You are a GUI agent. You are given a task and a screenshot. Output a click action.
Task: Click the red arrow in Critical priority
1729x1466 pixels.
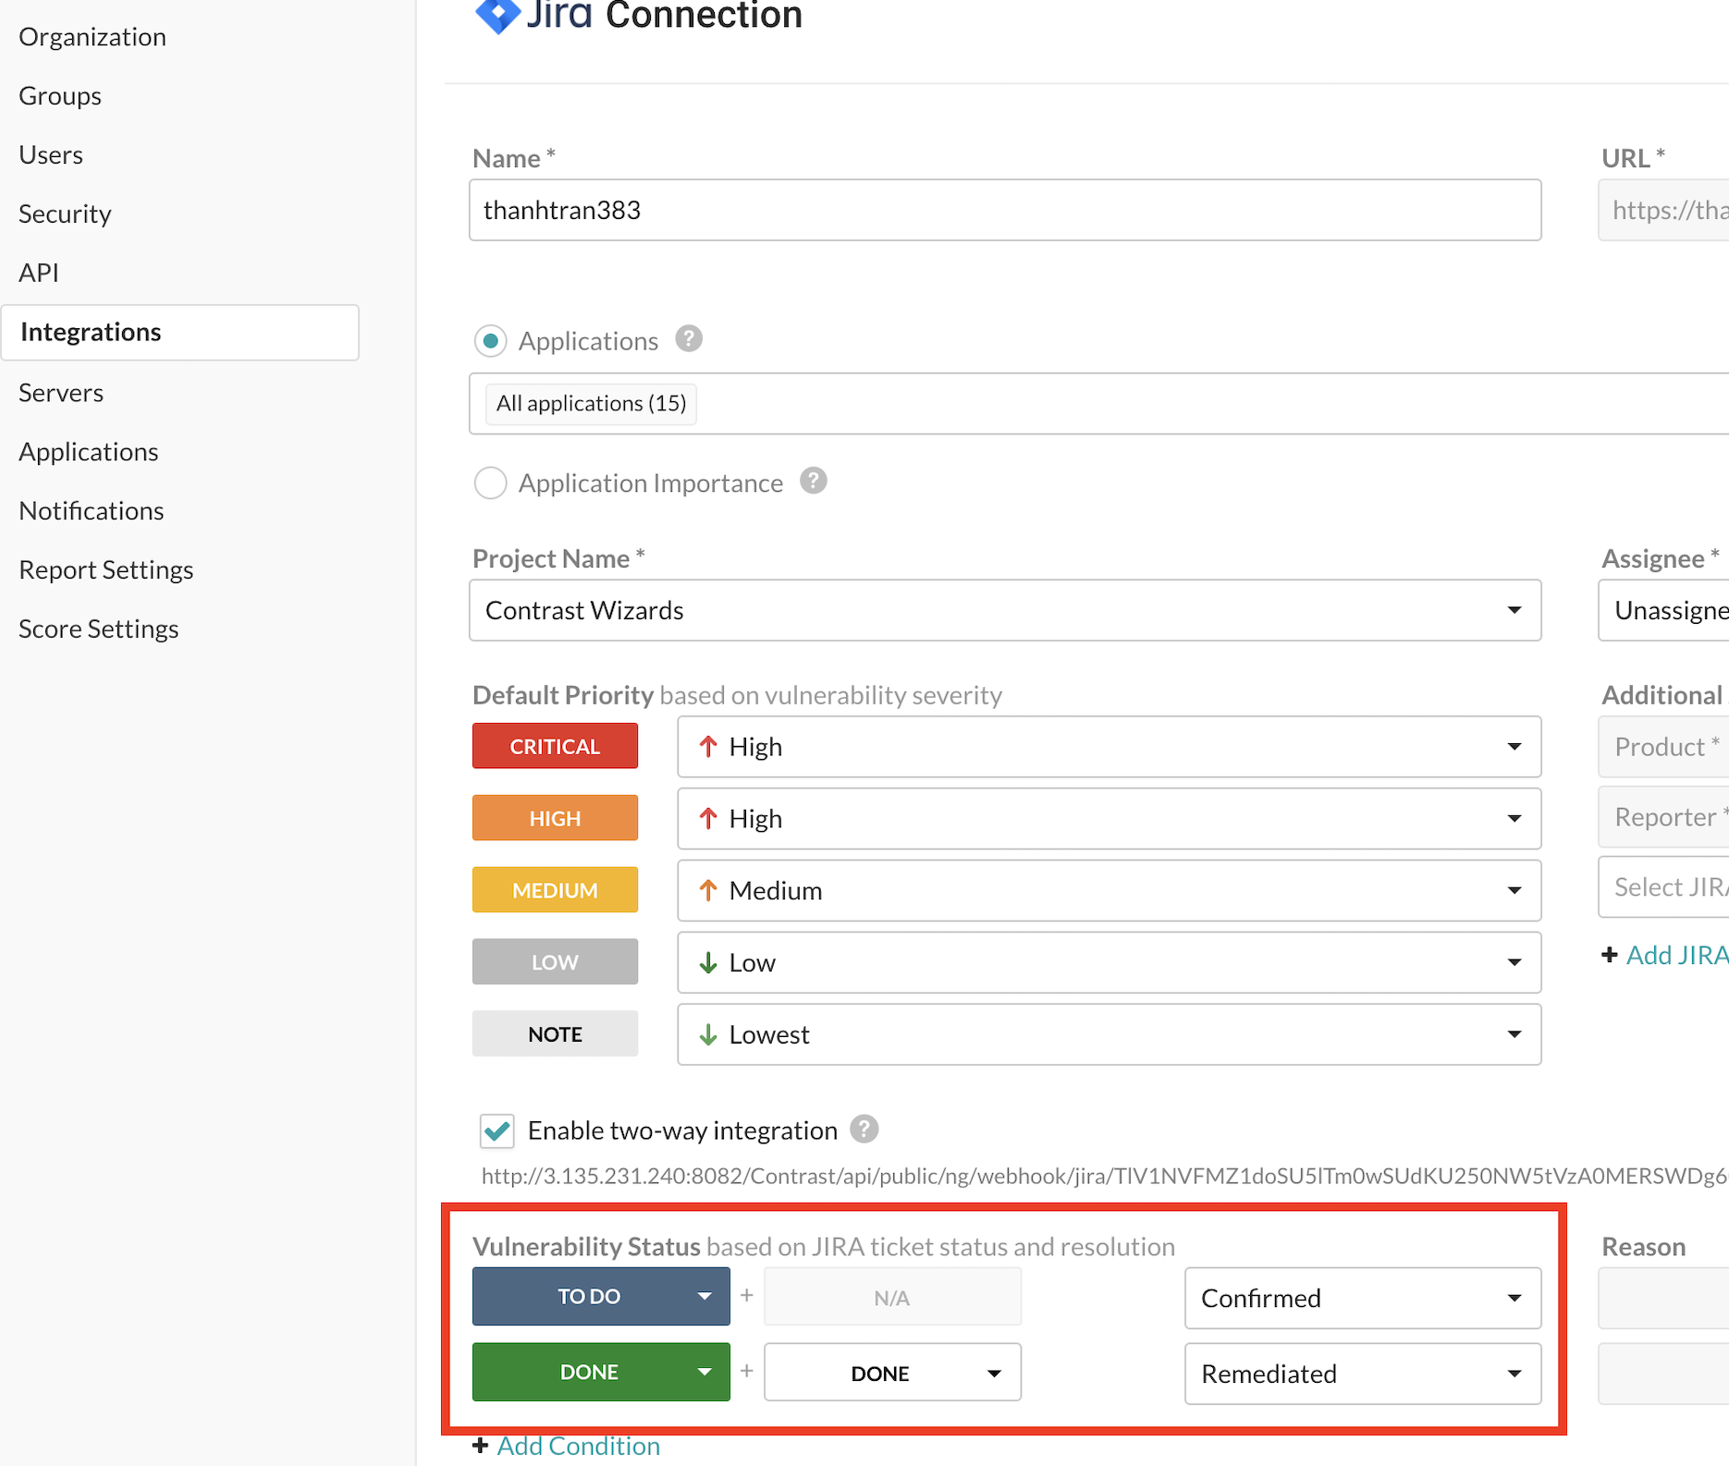pos(708,746)
